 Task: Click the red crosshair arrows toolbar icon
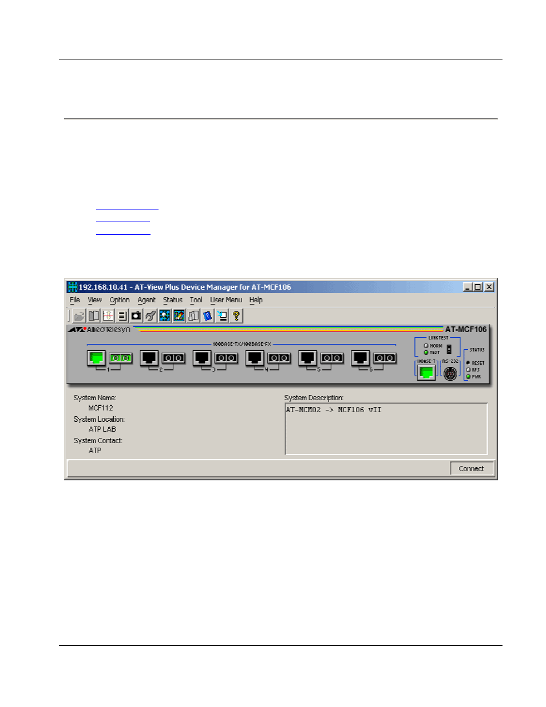108,315
